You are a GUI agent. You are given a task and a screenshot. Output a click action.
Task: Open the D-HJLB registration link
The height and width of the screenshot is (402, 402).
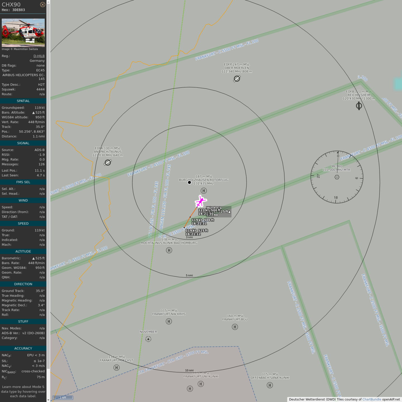[x=39, y=56]
